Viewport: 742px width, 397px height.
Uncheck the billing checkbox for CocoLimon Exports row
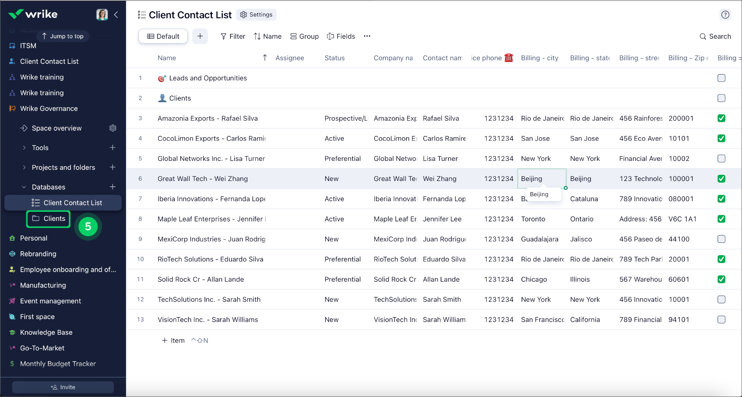tap(721, 139)
